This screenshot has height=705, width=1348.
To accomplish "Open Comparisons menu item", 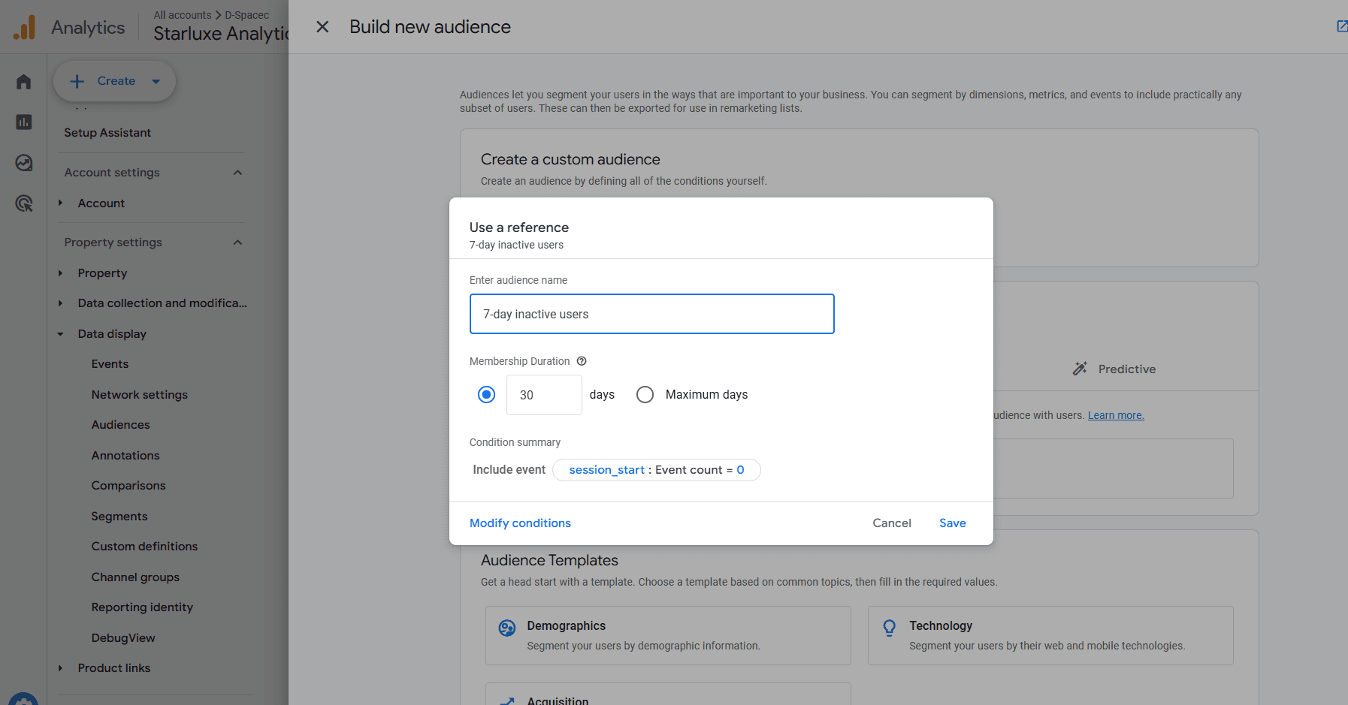I will click(x=128, y=486).
